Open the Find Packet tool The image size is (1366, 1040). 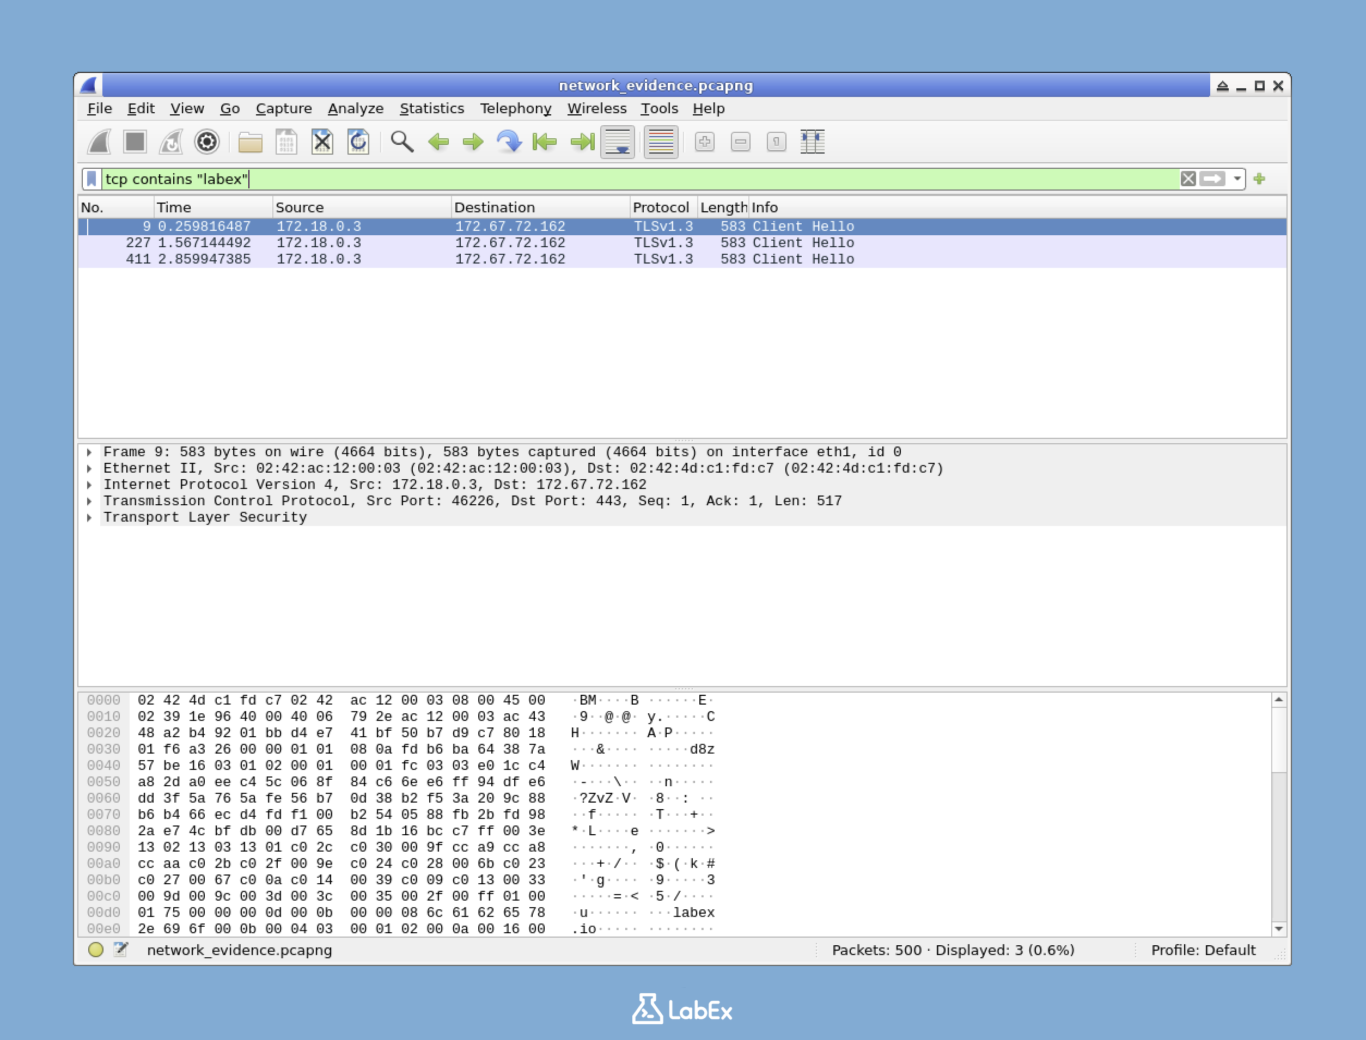click(x=401, y=142)
